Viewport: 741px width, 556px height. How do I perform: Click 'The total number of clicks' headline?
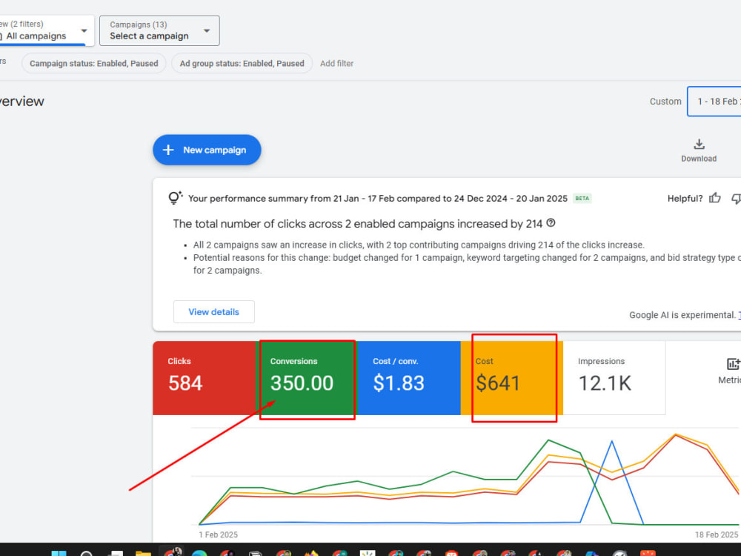coord(357,224)
